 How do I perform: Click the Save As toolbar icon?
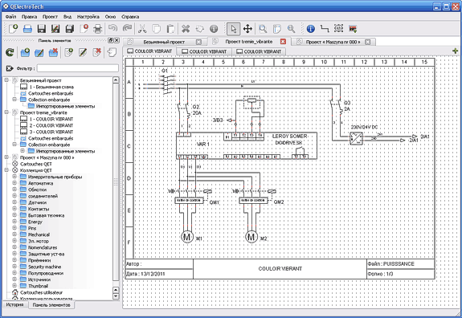click(55, 29)
